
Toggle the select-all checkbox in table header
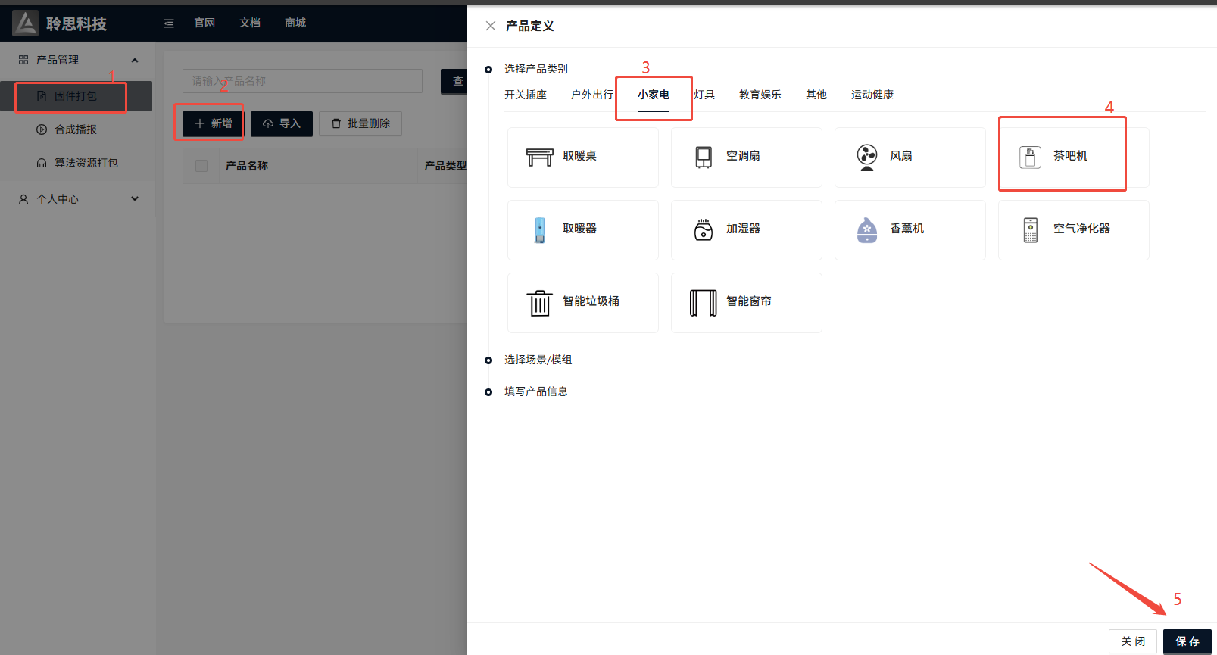(201, 166)
